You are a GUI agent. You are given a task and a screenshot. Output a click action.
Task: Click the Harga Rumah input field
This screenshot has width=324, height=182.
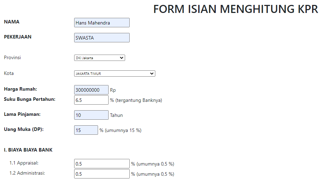pos(91,90)
